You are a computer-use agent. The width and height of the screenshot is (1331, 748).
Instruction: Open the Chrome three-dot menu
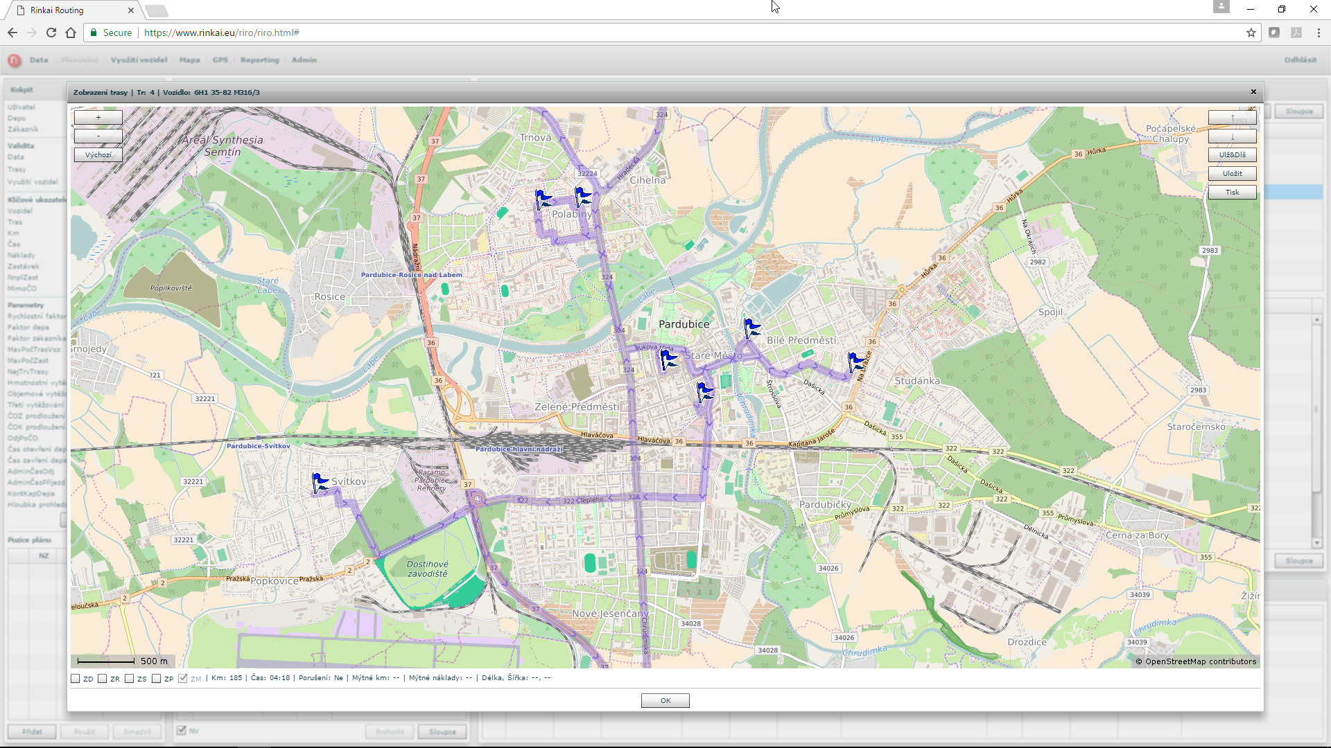(1319, 33)
